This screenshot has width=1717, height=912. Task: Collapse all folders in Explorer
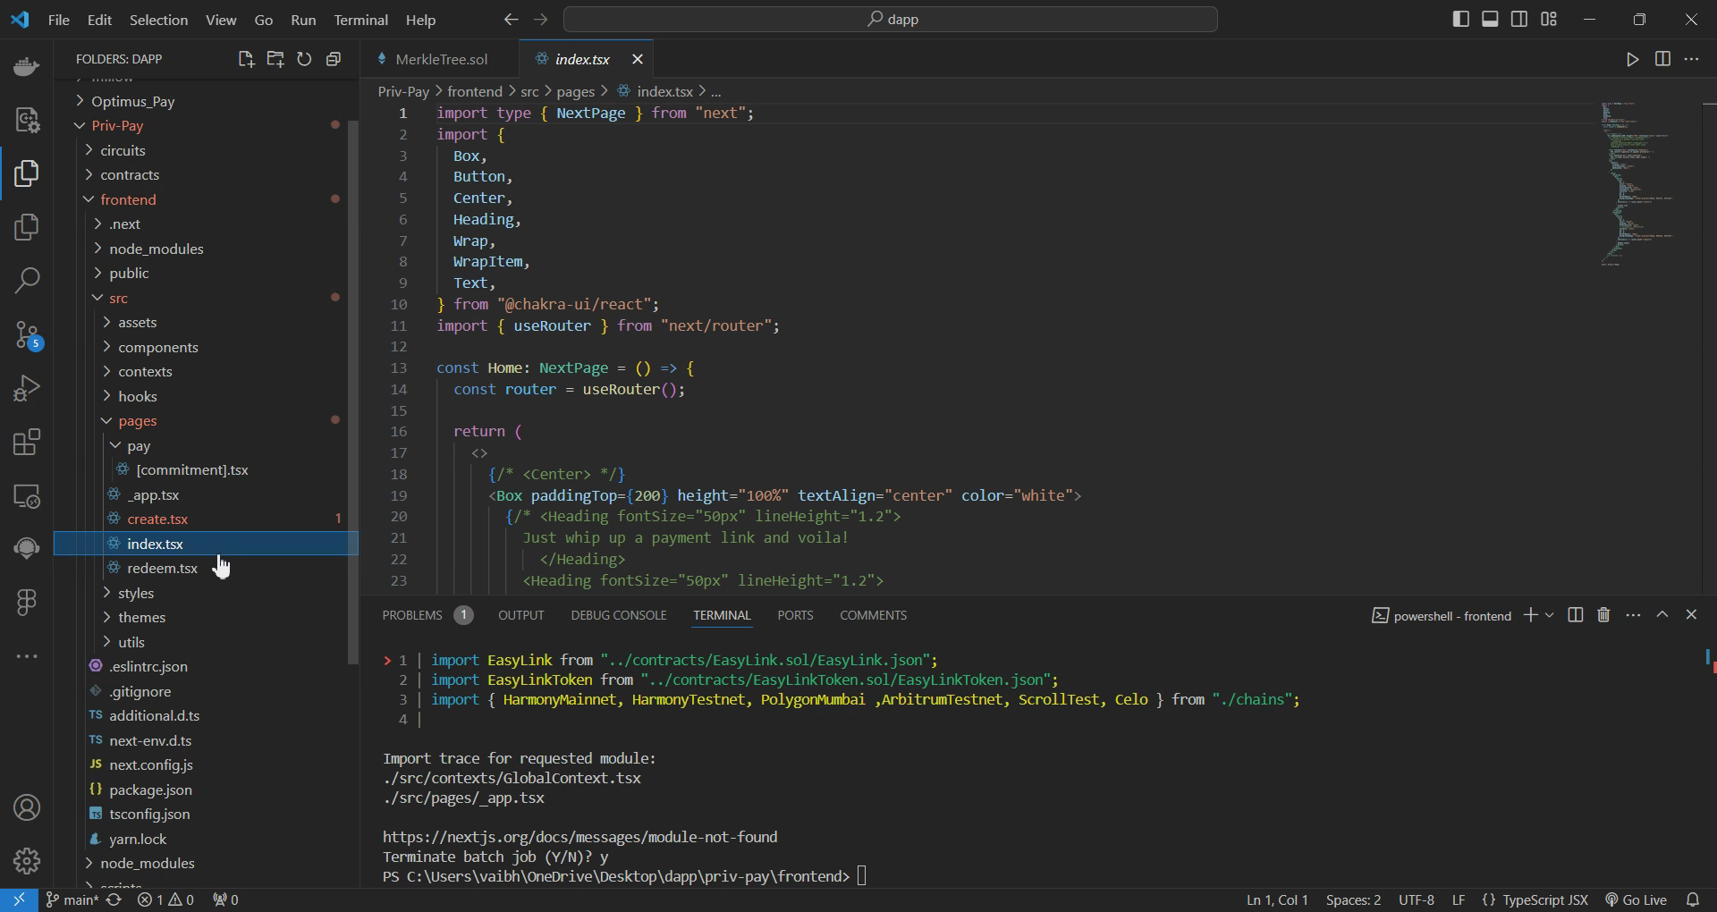[x=334, y=59]
